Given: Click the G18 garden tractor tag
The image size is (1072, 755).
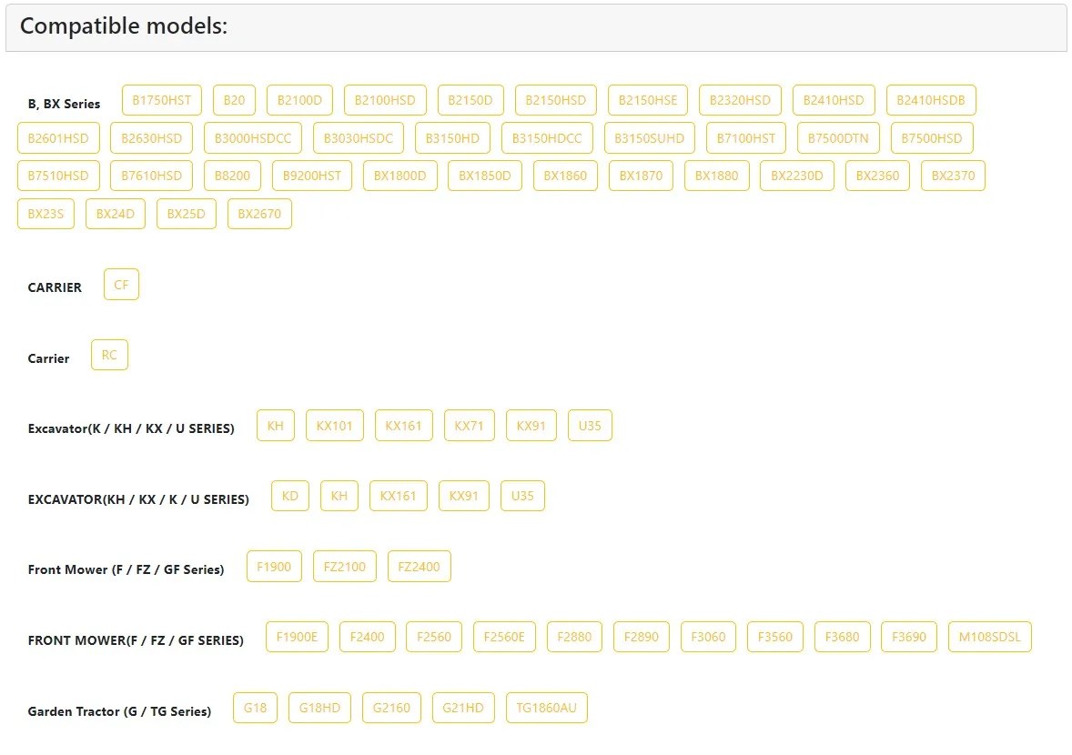Looking at the screenshot, I should click(x=255, y=708).
